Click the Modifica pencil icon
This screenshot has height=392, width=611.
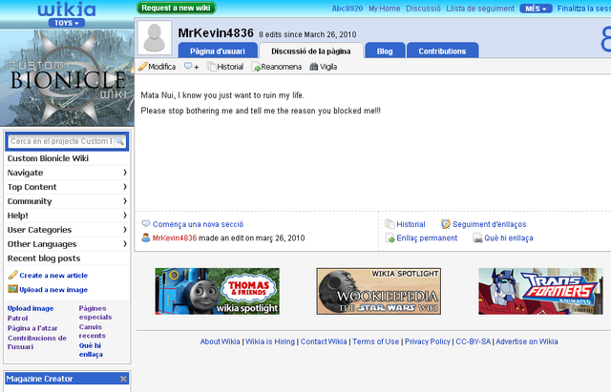(143, 67)
